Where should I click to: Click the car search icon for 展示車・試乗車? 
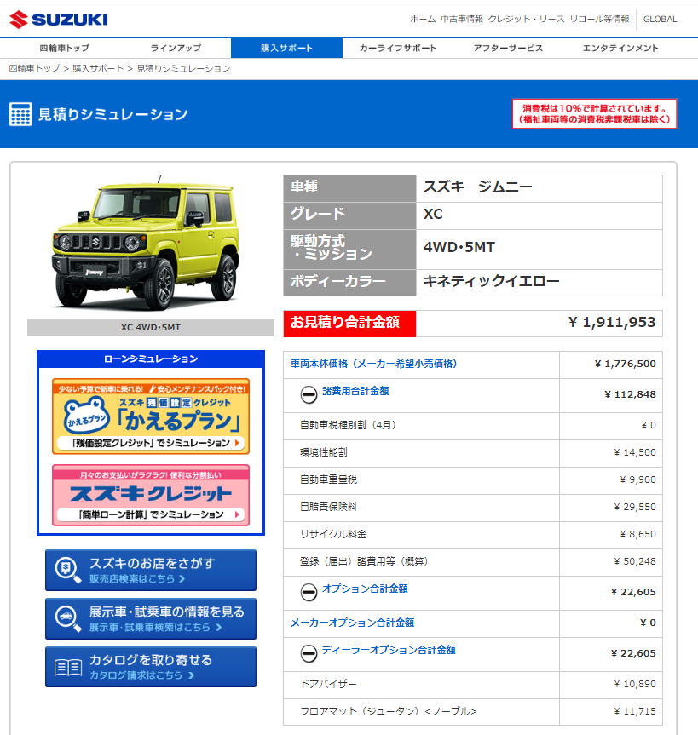pyautogui.click(x=67, y=619)
